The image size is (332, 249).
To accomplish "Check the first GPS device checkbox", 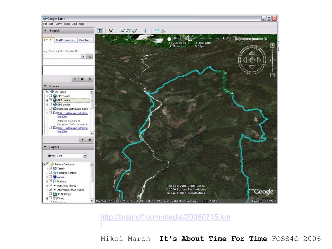I will coord(50,96).
